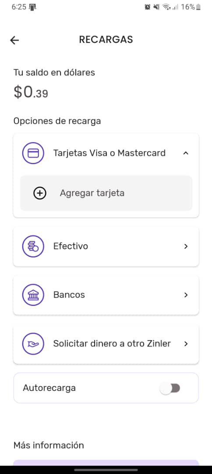
Task: Tap the Bancos building icon
Action: coord(33,295)
